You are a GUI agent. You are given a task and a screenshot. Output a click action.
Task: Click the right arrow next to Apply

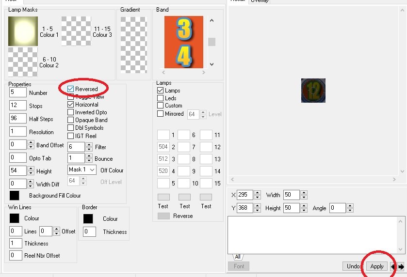401,266
